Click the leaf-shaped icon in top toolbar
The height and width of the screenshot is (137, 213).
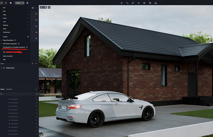click(x=133, y=3)
